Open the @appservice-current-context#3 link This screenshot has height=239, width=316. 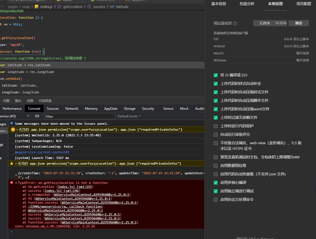coord(42,152)
